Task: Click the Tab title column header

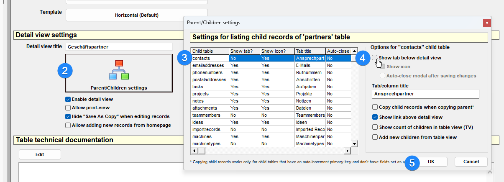Action: 310,51
